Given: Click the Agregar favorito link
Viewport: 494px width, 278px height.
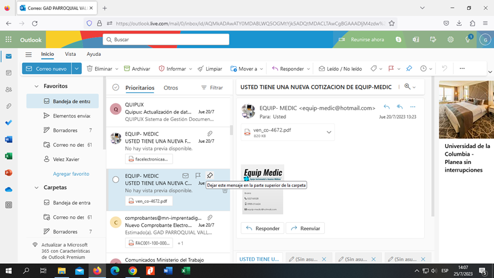Looking at the screenshot, I should (71, 174).
